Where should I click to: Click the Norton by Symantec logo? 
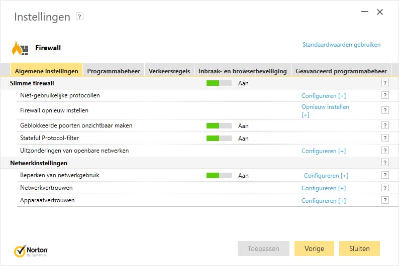click(31, 250)
